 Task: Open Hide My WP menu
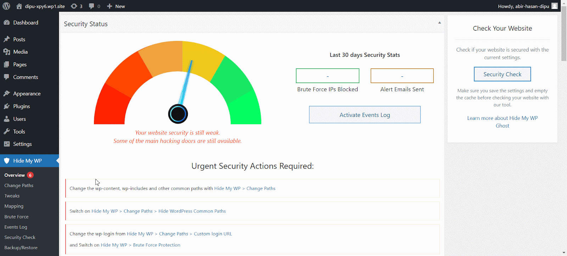click(29, 161)
